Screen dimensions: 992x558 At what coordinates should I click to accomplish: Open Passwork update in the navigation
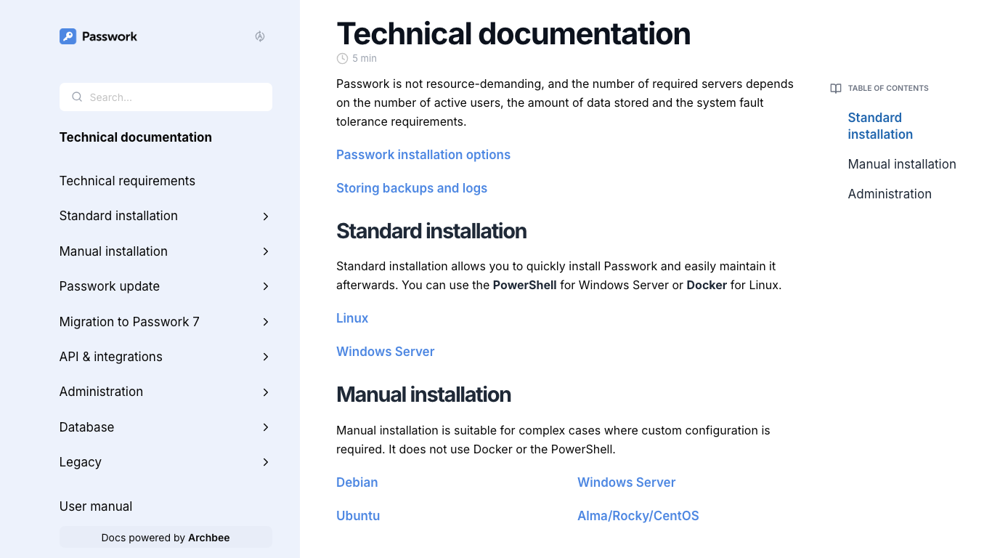click(109, 286)
